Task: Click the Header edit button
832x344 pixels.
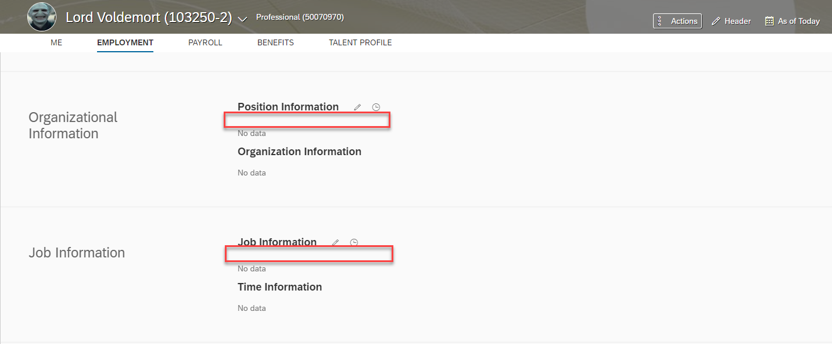Action: click(x=731, y=21)
